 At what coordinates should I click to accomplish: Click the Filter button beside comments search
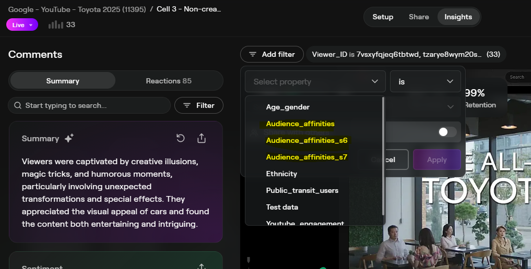click(199, 105)
